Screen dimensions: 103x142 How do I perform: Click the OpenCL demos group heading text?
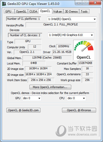coord(50,93)
